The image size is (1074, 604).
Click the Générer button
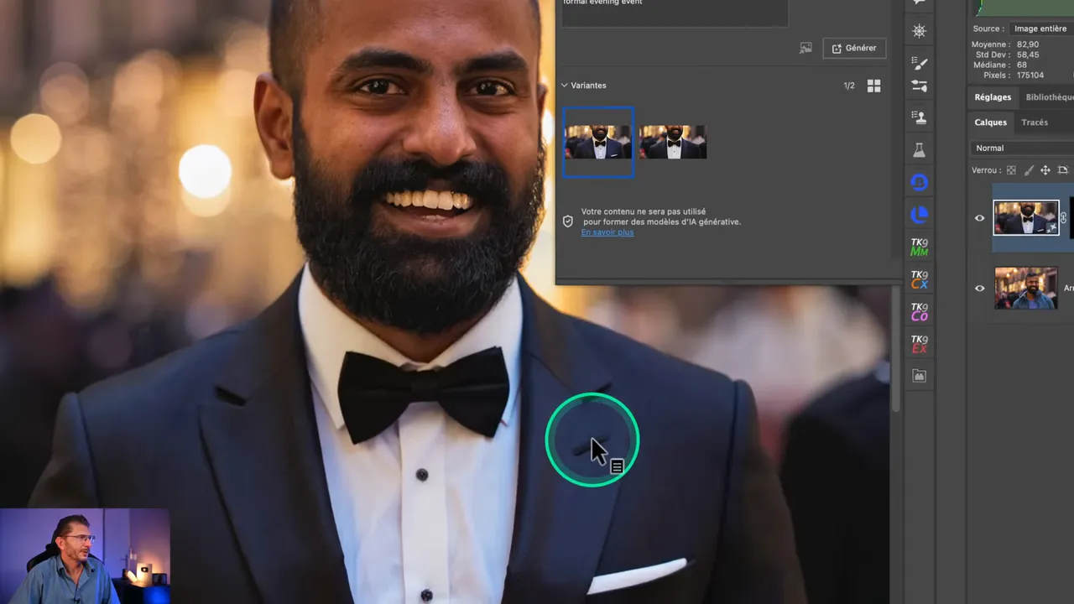854,49
